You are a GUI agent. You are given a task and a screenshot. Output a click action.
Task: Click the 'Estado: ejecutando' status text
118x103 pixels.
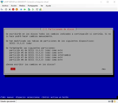[x=8, y=101]
